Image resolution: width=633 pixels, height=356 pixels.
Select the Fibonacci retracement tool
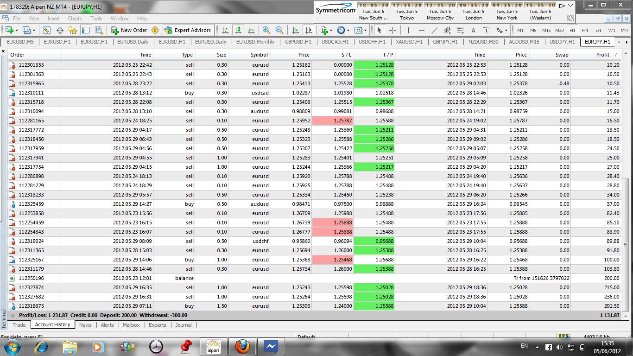(460, 30)
